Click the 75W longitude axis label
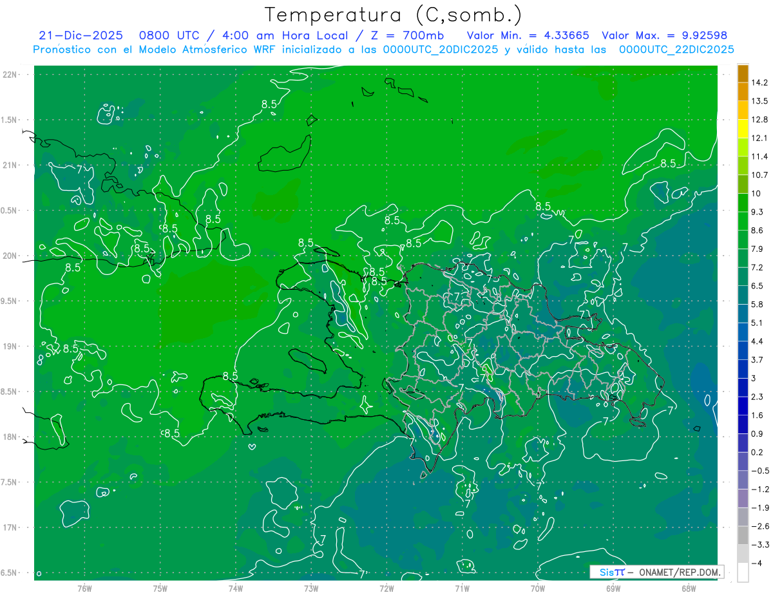The height and width of the screenshot is (597, 773). pyautogui.click(x=160, y=589)
